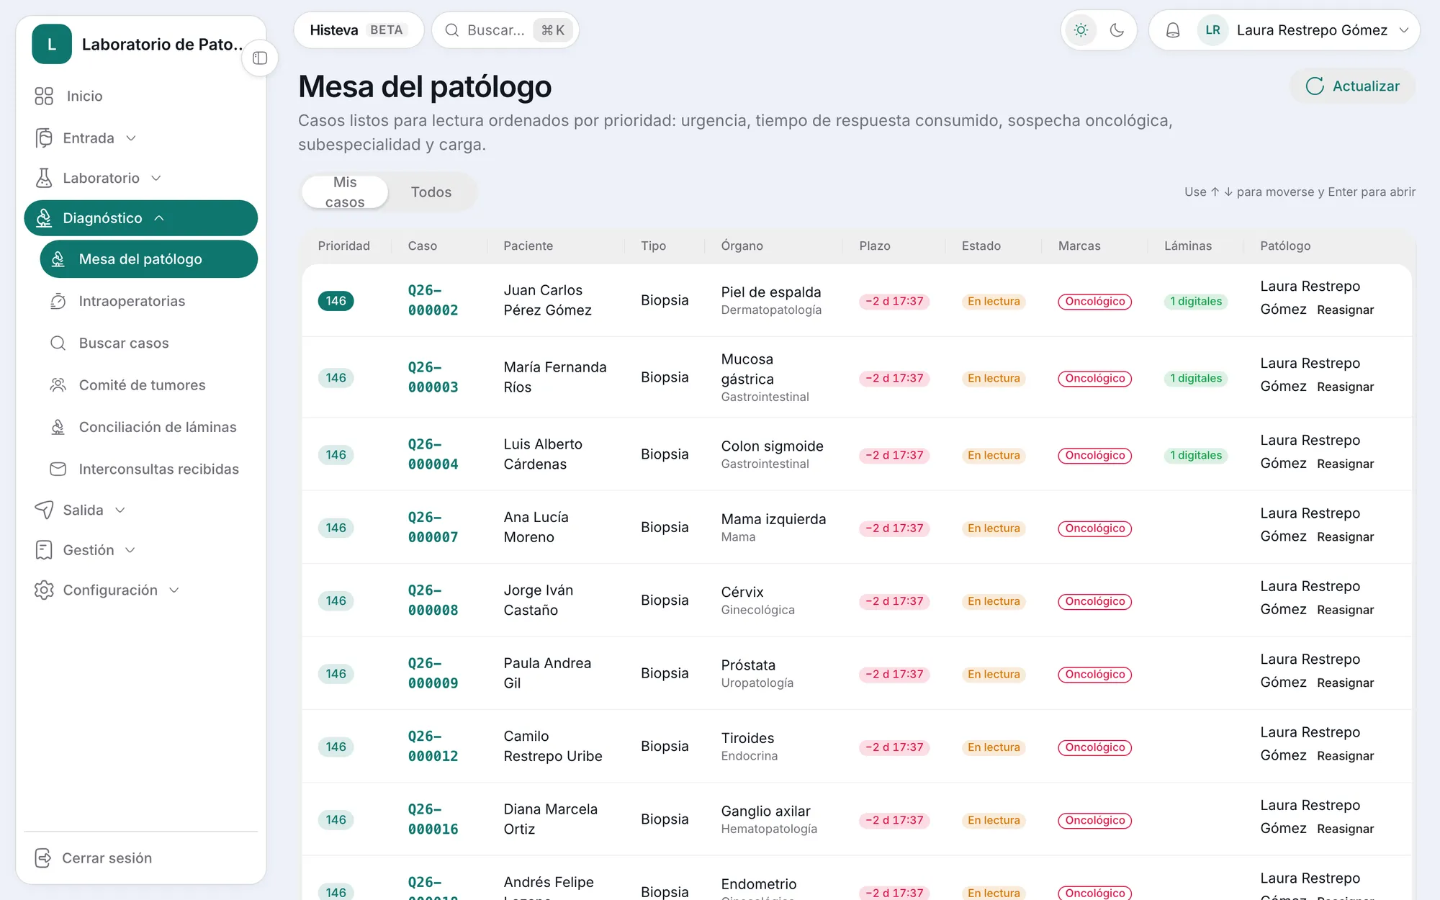The height and width of the screenshot is (900, 1440).
Task: Open Intraoperatorias from the sidebar
Action: pos(148,301)
